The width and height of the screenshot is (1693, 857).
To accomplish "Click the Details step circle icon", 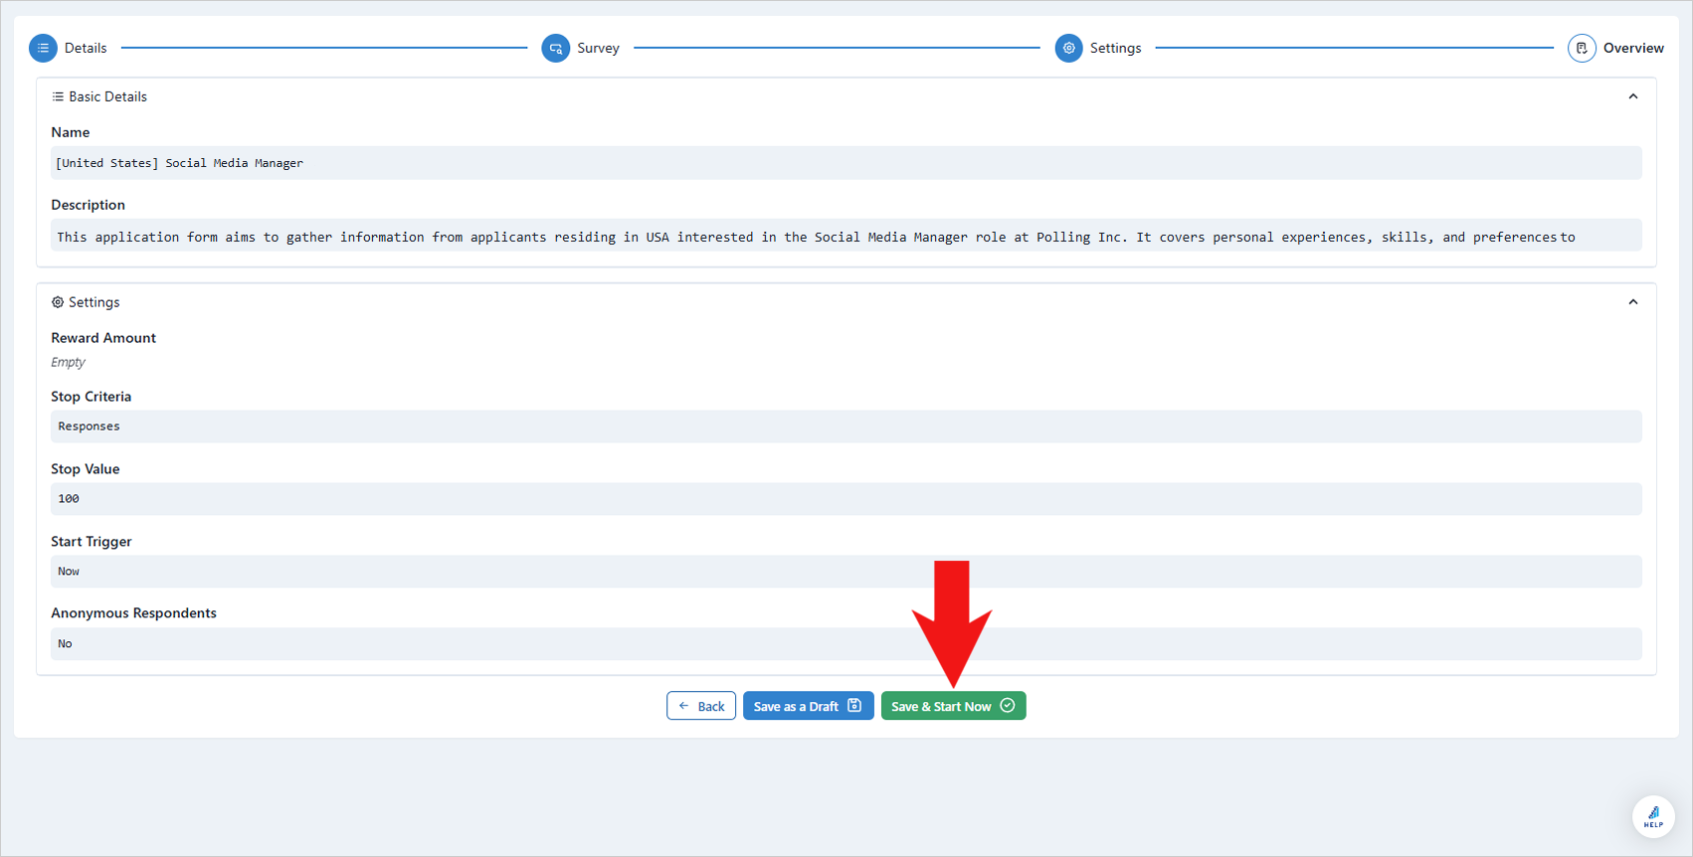I will 43,48.
